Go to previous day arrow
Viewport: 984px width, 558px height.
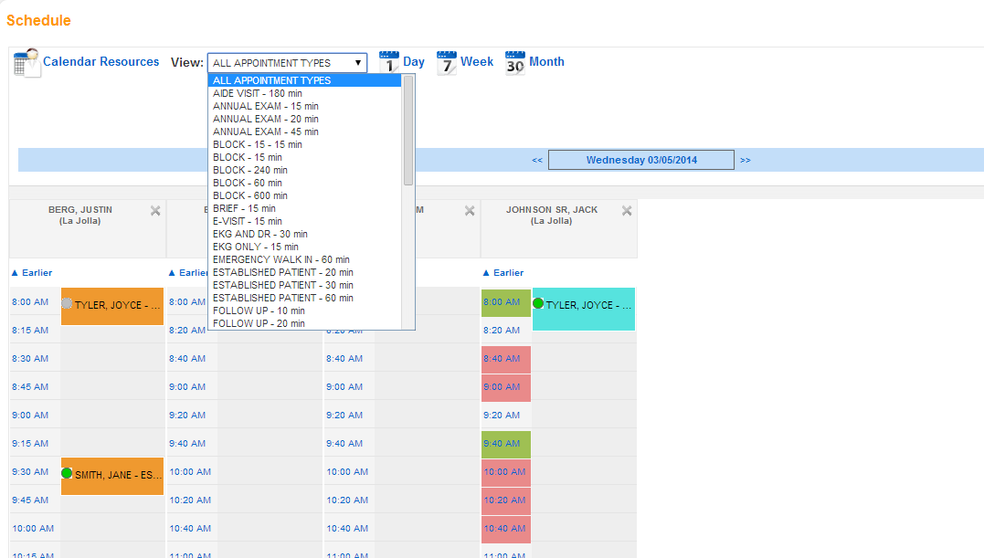click(x=537, y=161)
